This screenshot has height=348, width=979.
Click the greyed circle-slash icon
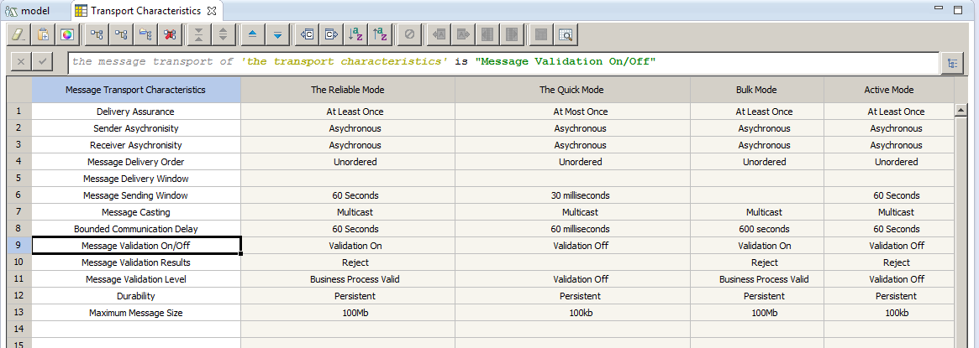tap(409, 35)
